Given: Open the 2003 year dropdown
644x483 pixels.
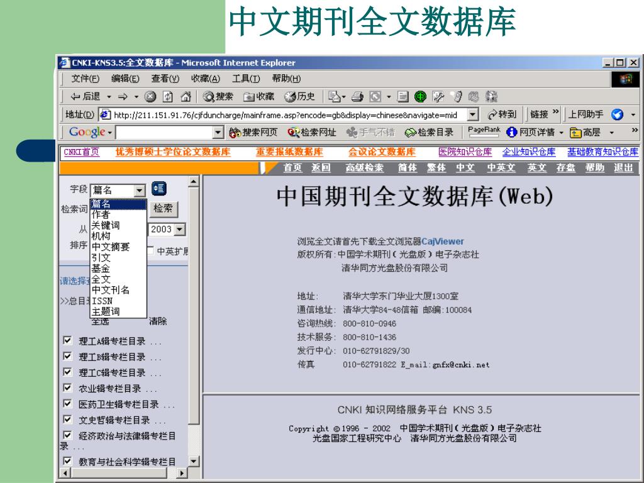Looking at the screenshot, I should pyautogui.click(x=180, y=230).
